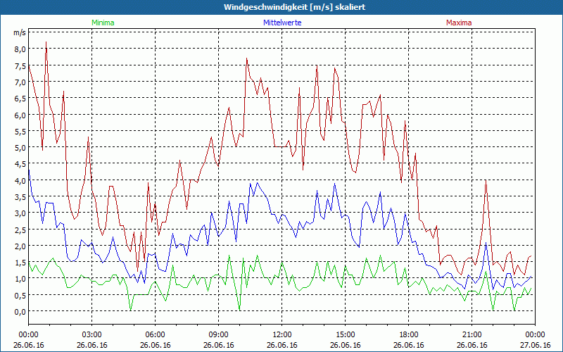Click the 5,5 y-axis value
Screen dimensions: 563x352
click(20, 132)
